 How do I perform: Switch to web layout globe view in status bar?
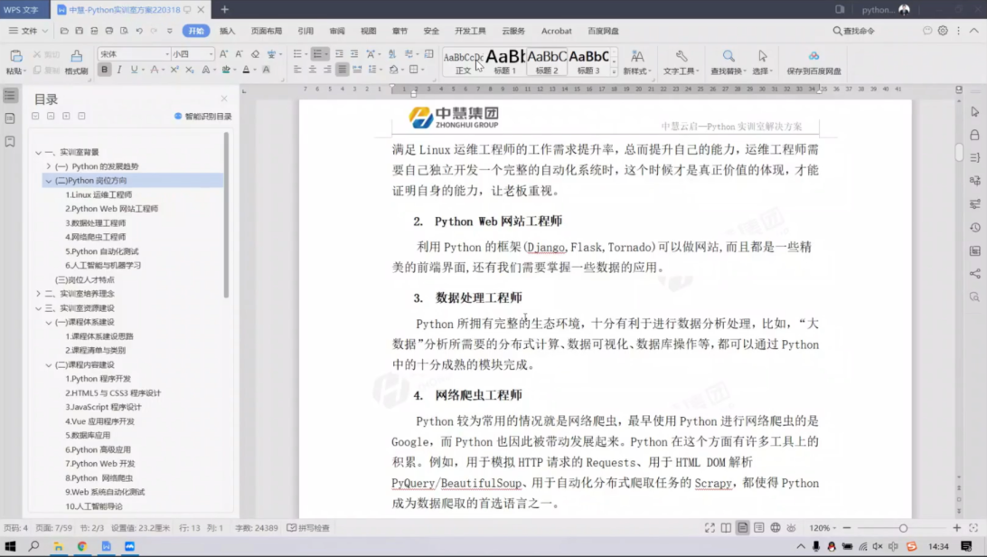point(775,527)
